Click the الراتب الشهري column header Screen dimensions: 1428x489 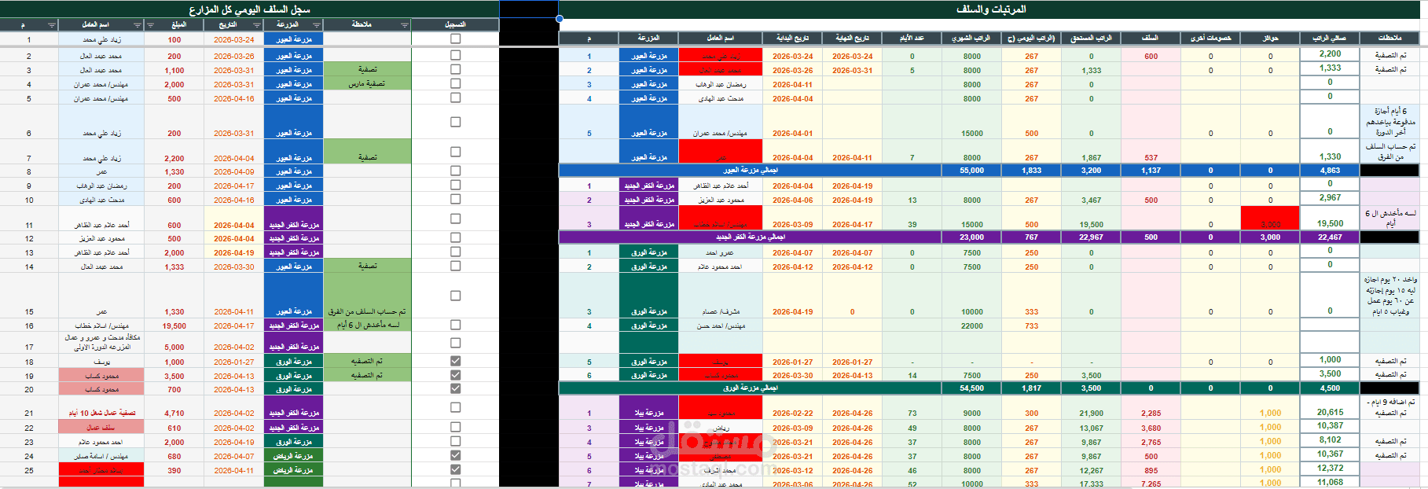coord(971,38)
